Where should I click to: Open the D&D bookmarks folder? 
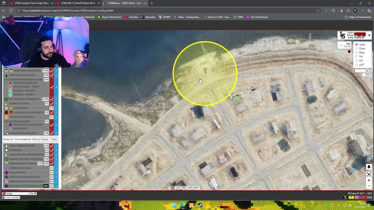238,17
